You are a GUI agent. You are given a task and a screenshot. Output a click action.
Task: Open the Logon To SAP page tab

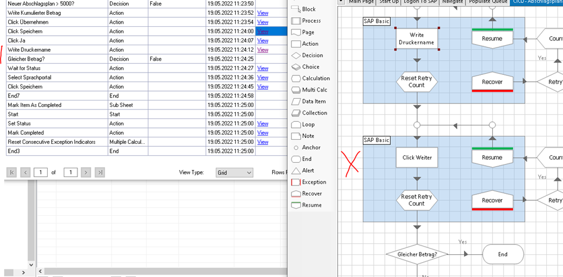coord(421,2)
